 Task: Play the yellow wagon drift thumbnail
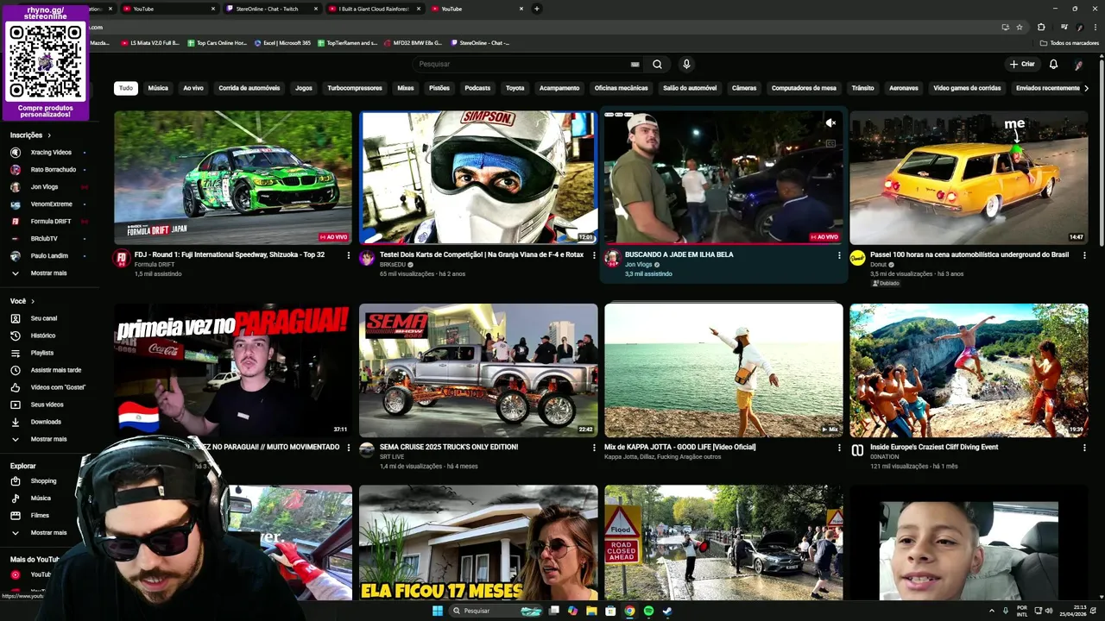(969, 177)
